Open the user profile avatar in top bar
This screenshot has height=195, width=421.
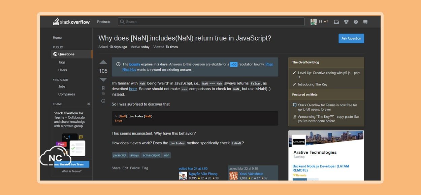click(314, 22)
